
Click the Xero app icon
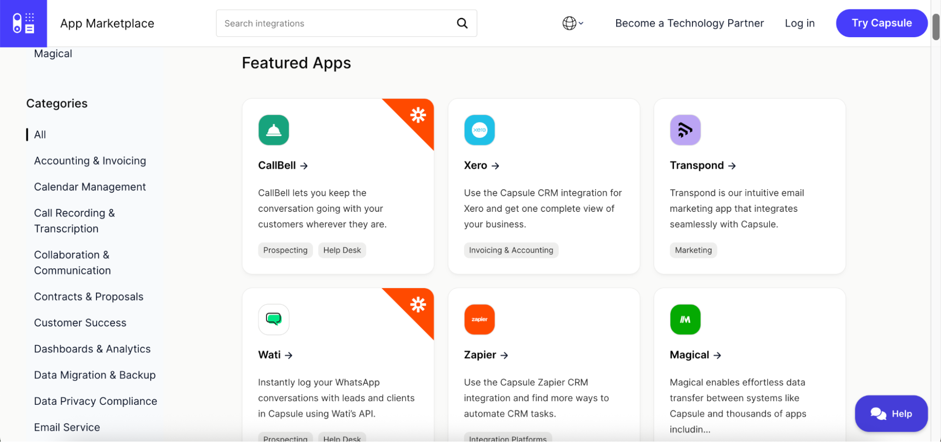pos(479,130)
